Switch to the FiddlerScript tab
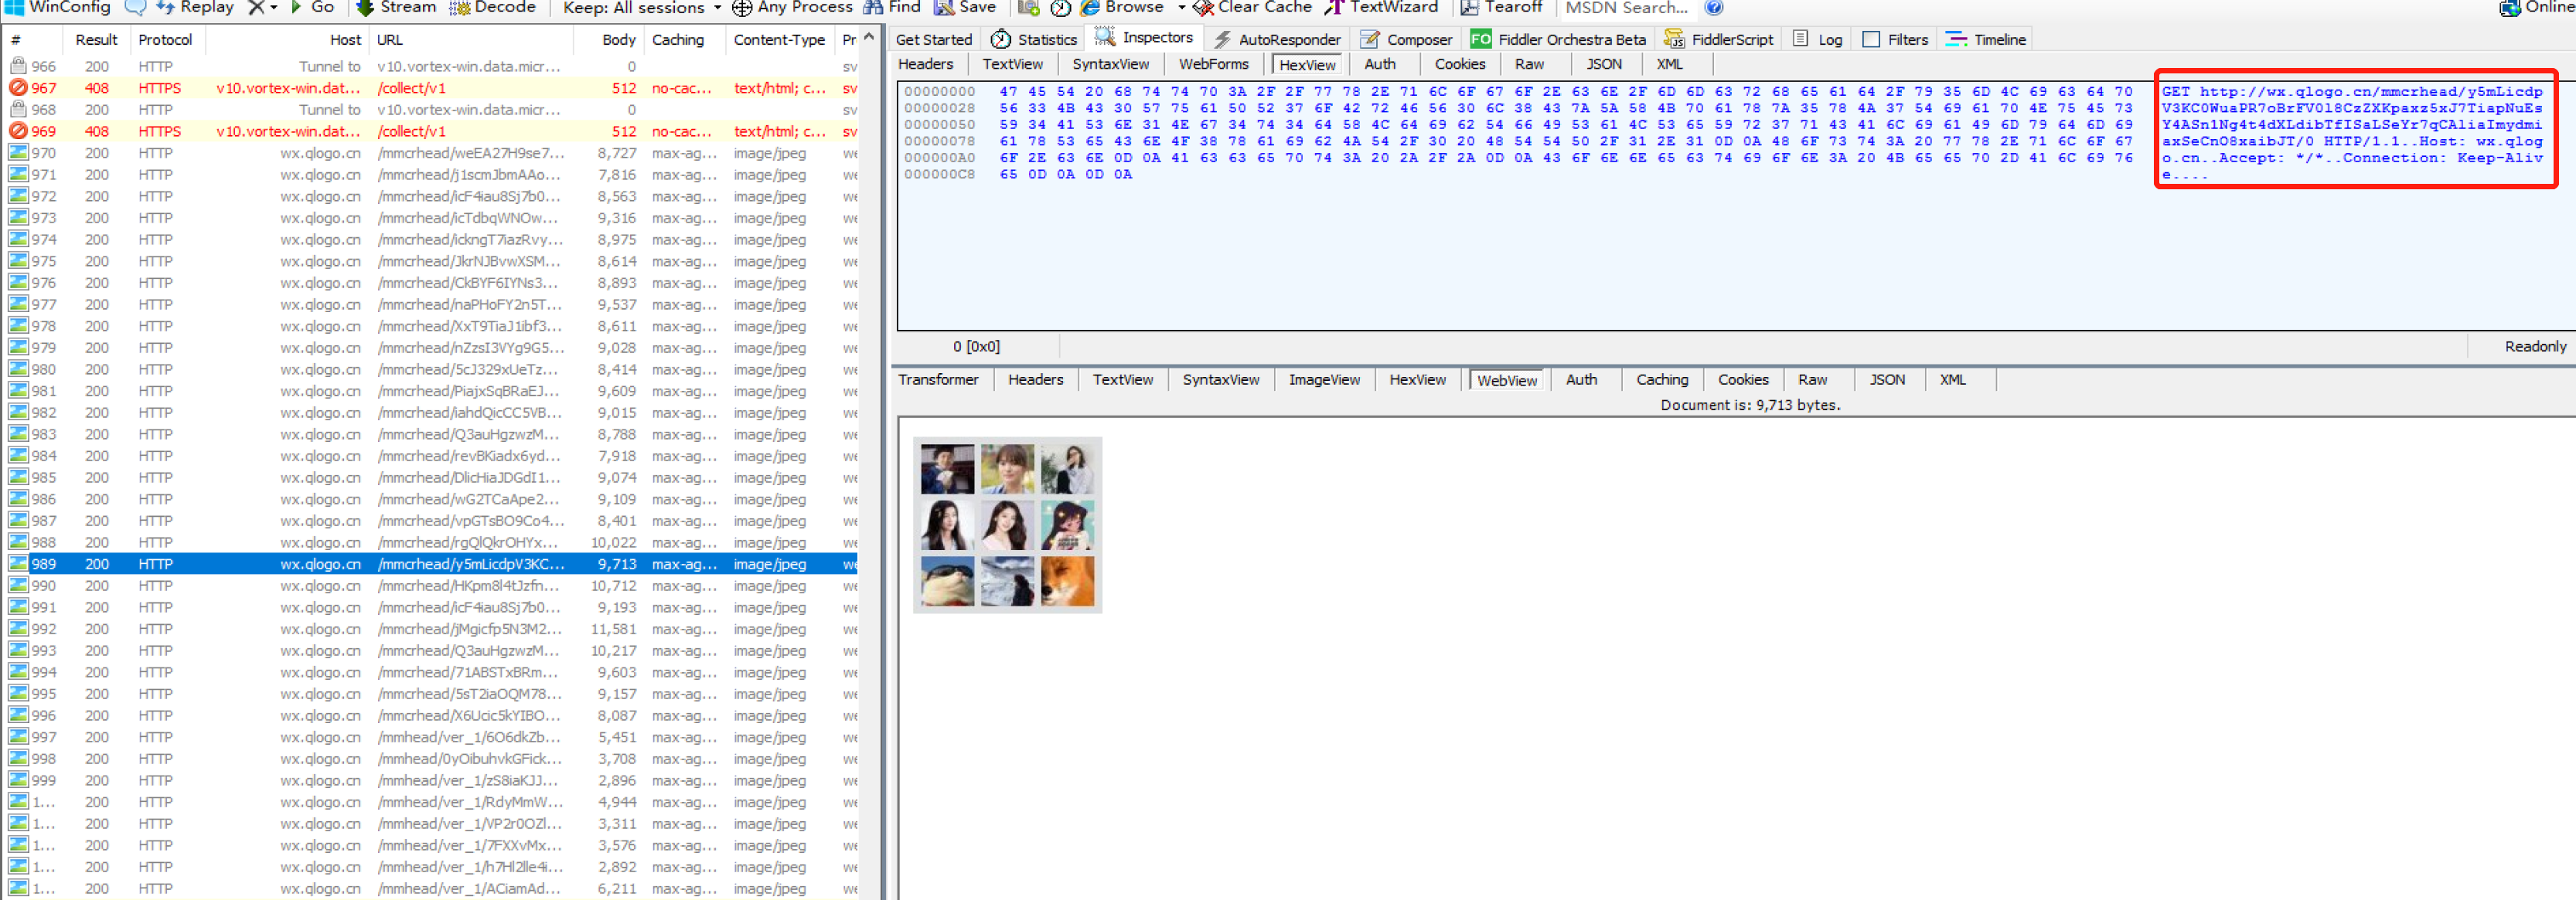Viewport: 2576px width, 900px height. coord(1719,39)
